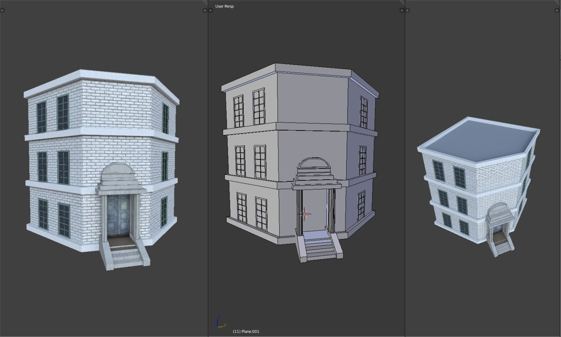Image resolution: width=561 pixels, height=337 pixels.
Task: Click the plus icon on the middle viewport's right edge
Action: point(402,11)
